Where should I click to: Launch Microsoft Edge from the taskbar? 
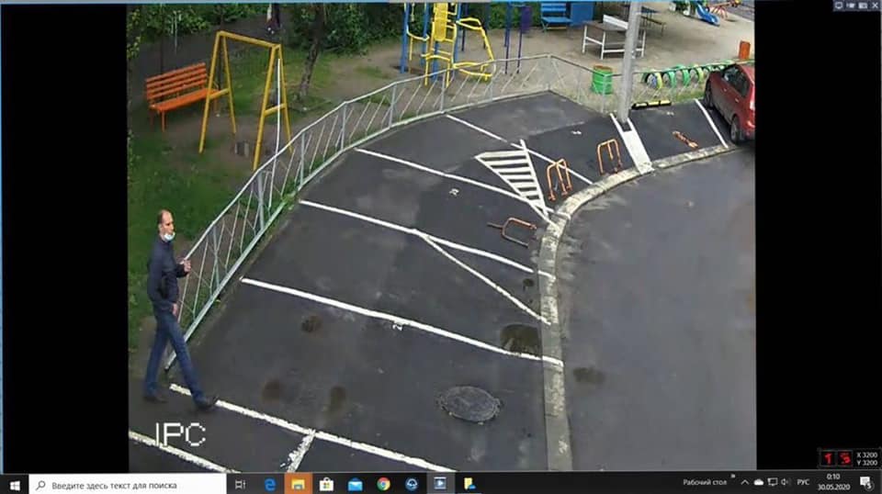click(x=270, y=484)
